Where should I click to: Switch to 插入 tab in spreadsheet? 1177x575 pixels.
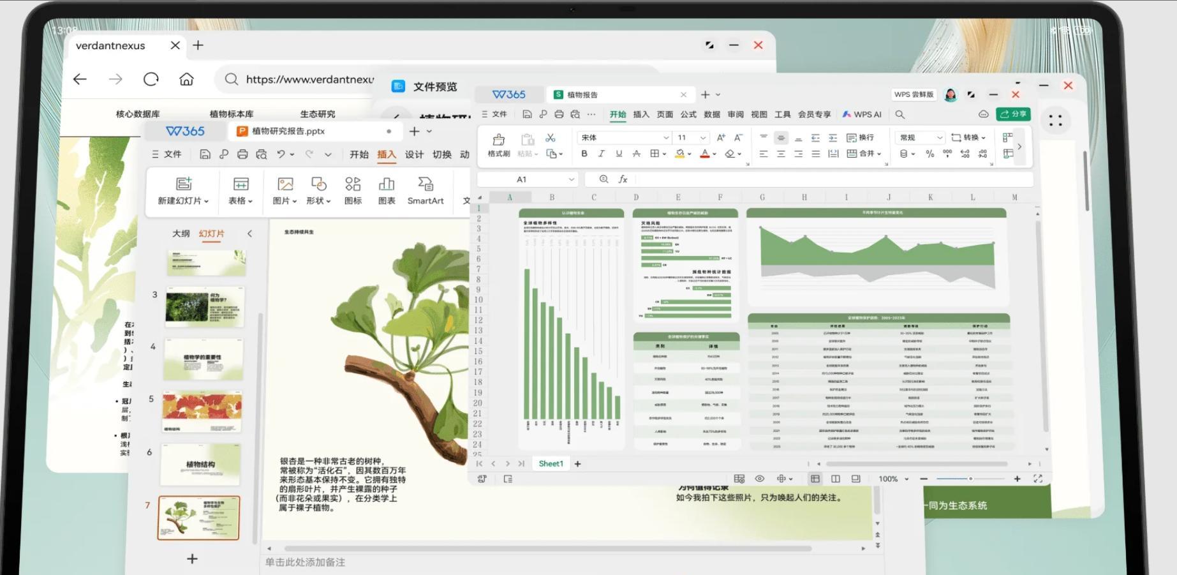click(641, 114)
